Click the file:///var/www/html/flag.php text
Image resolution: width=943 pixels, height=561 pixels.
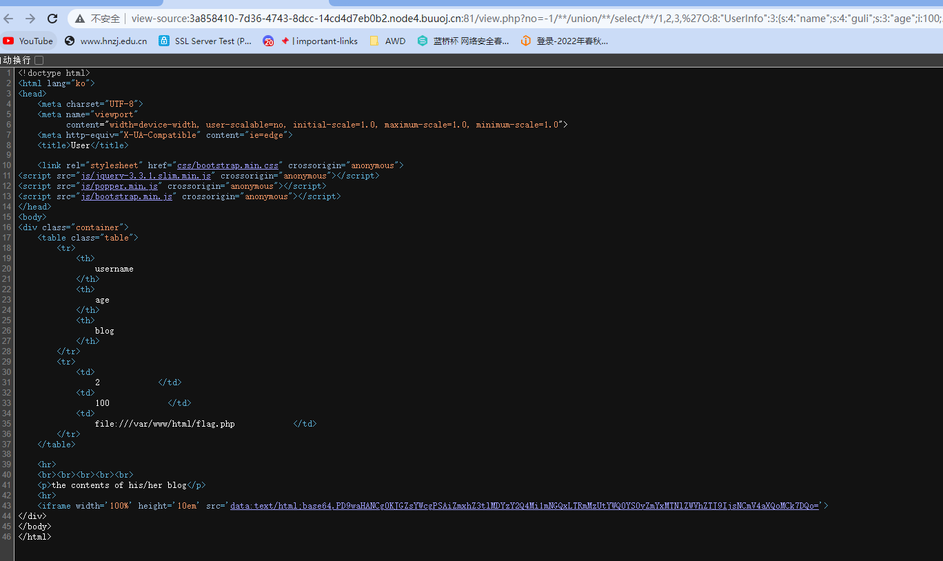coord(165,424)
